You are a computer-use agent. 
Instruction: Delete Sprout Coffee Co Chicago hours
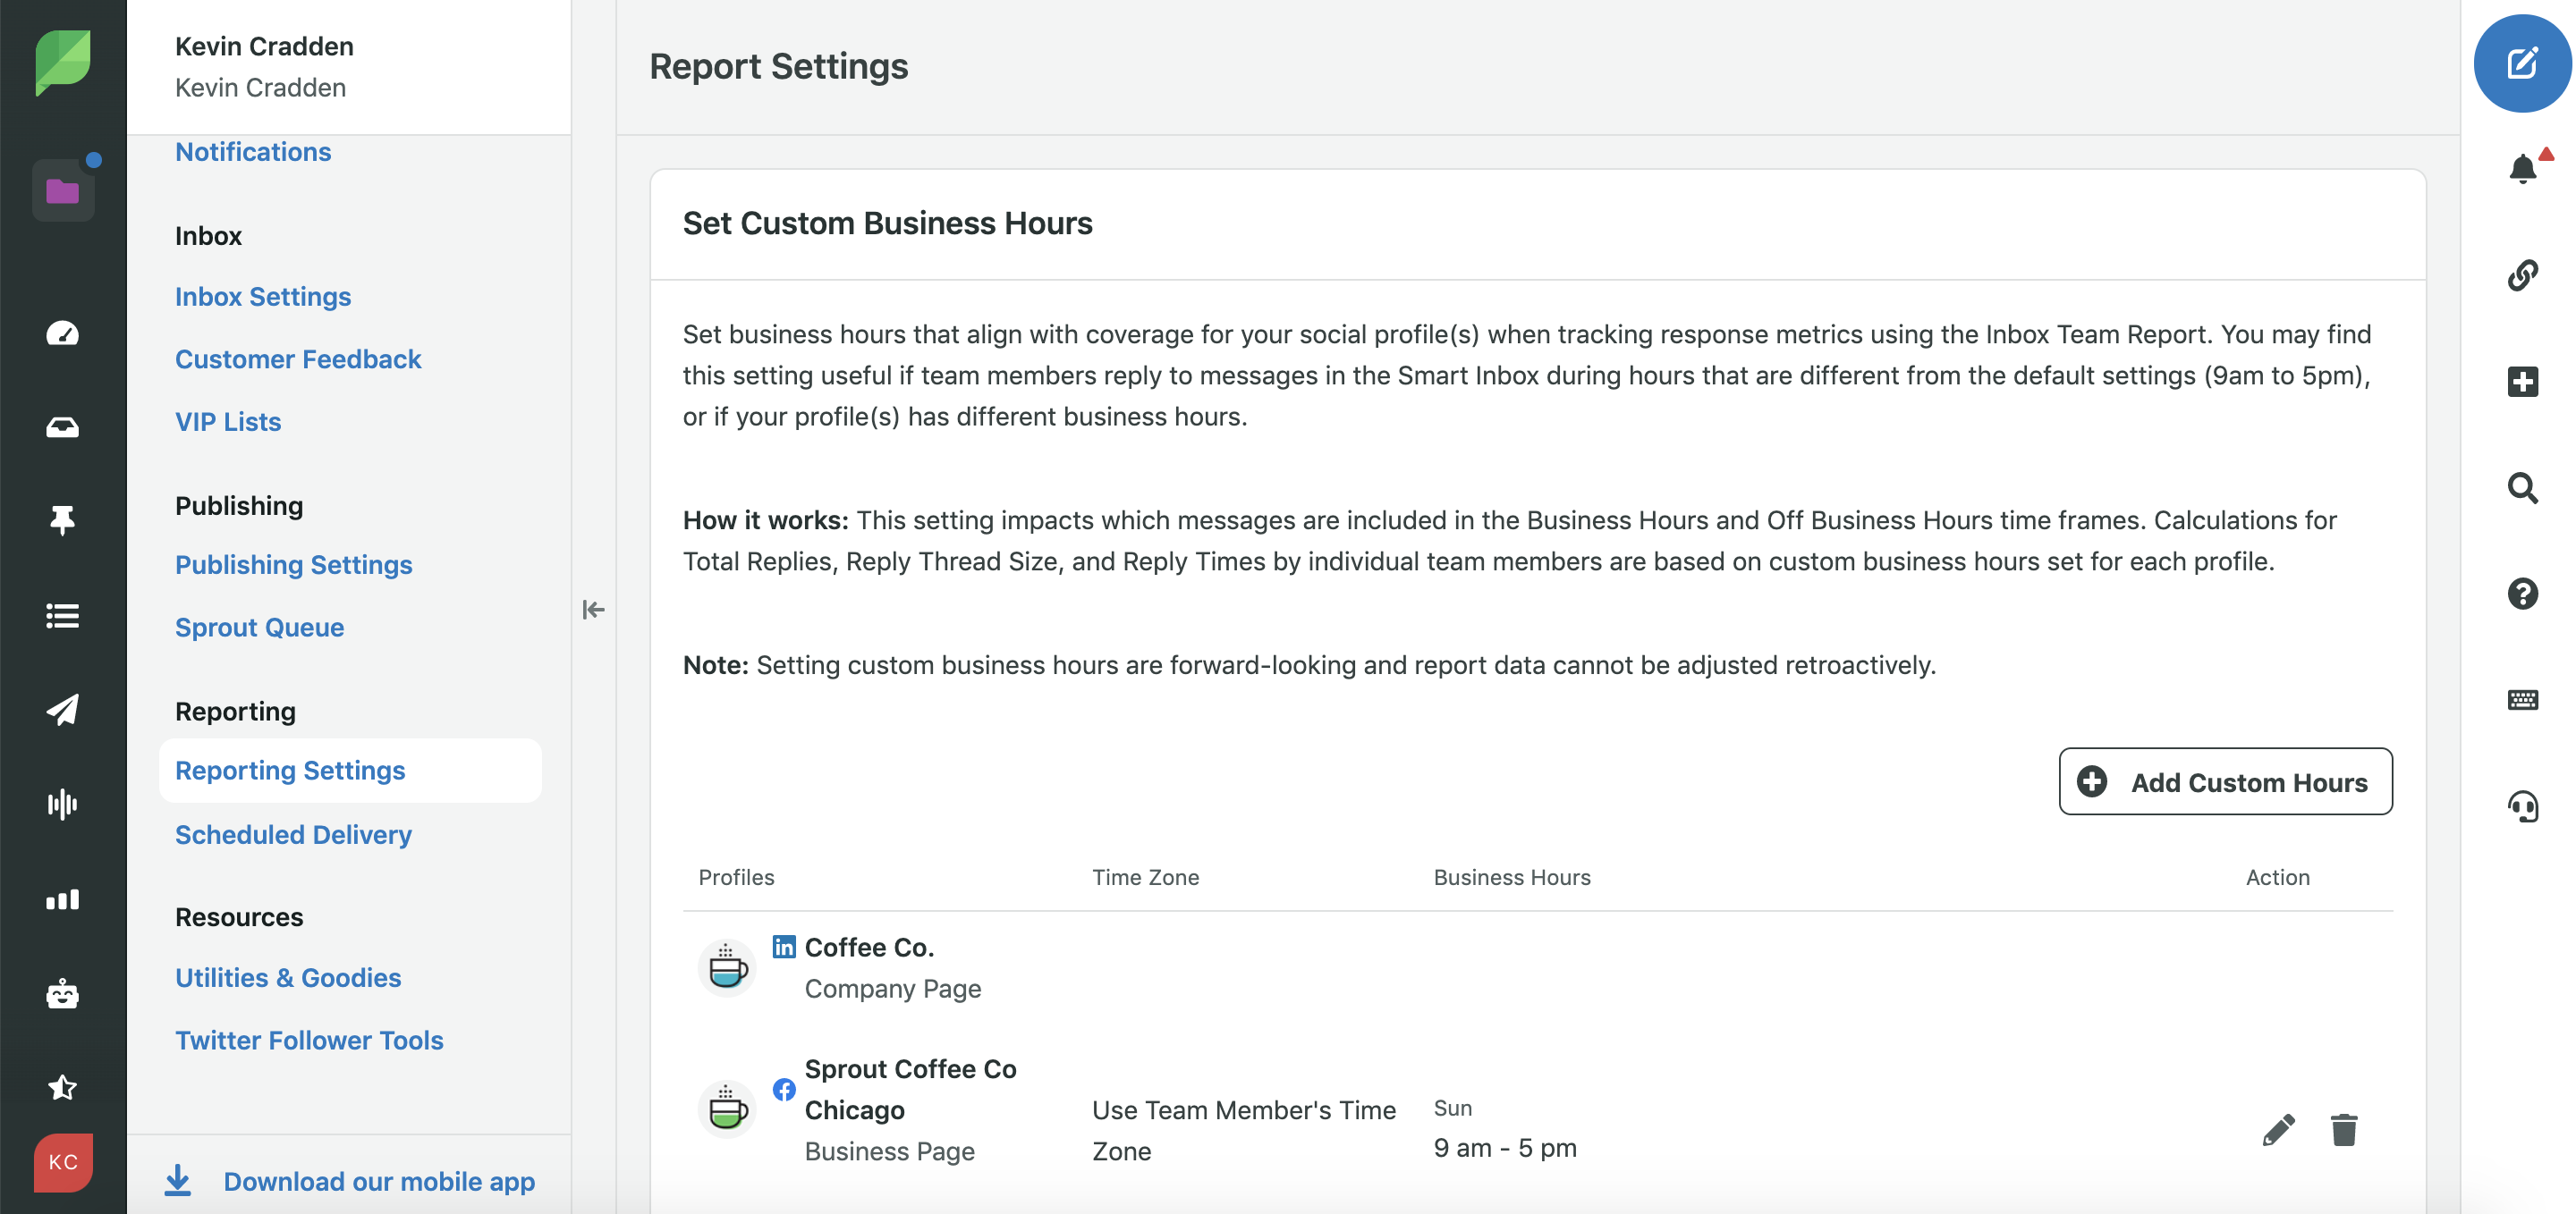(x=2343, y=1130)
